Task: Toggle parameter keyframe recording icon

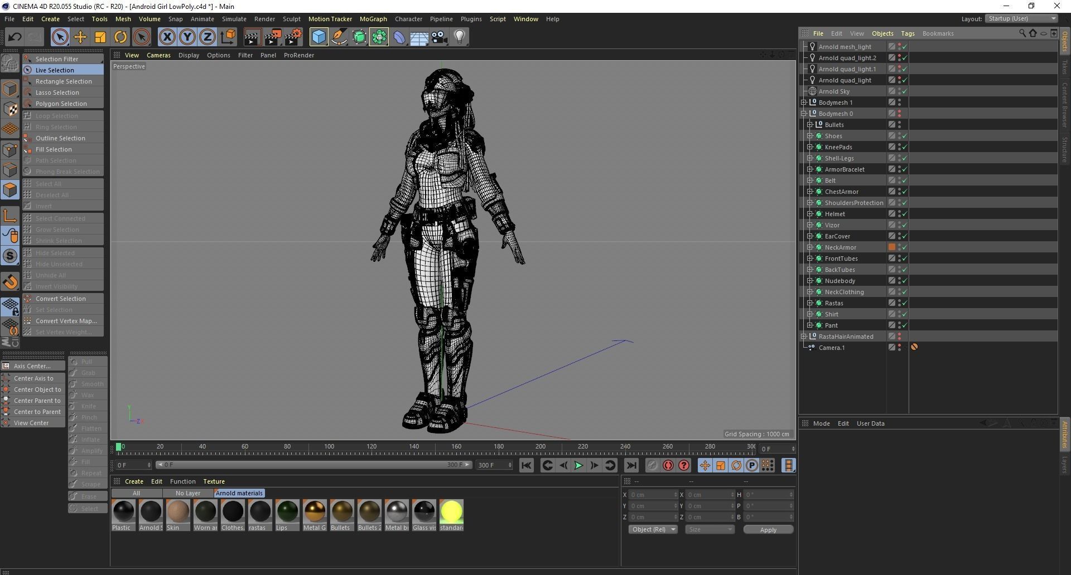Action: [752, 465]
